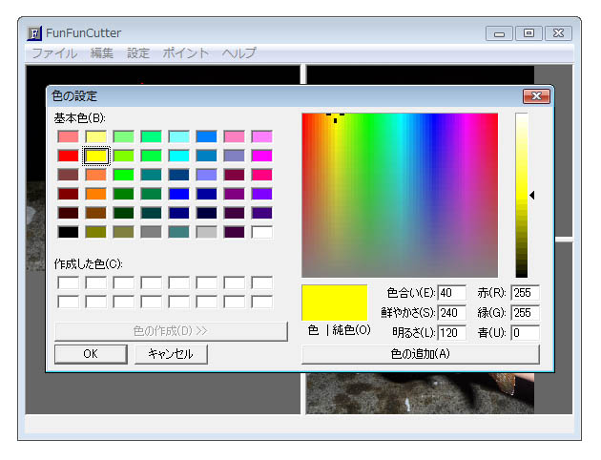The image size is (601, 460).
Task: Confirm color with the OK button
Action: (x=91, y=354)
